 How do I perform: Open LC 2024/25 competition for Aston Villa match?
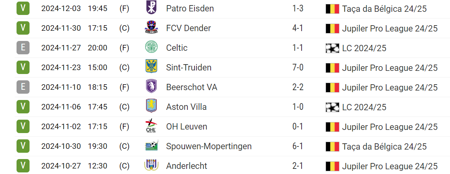pos(364,107)
